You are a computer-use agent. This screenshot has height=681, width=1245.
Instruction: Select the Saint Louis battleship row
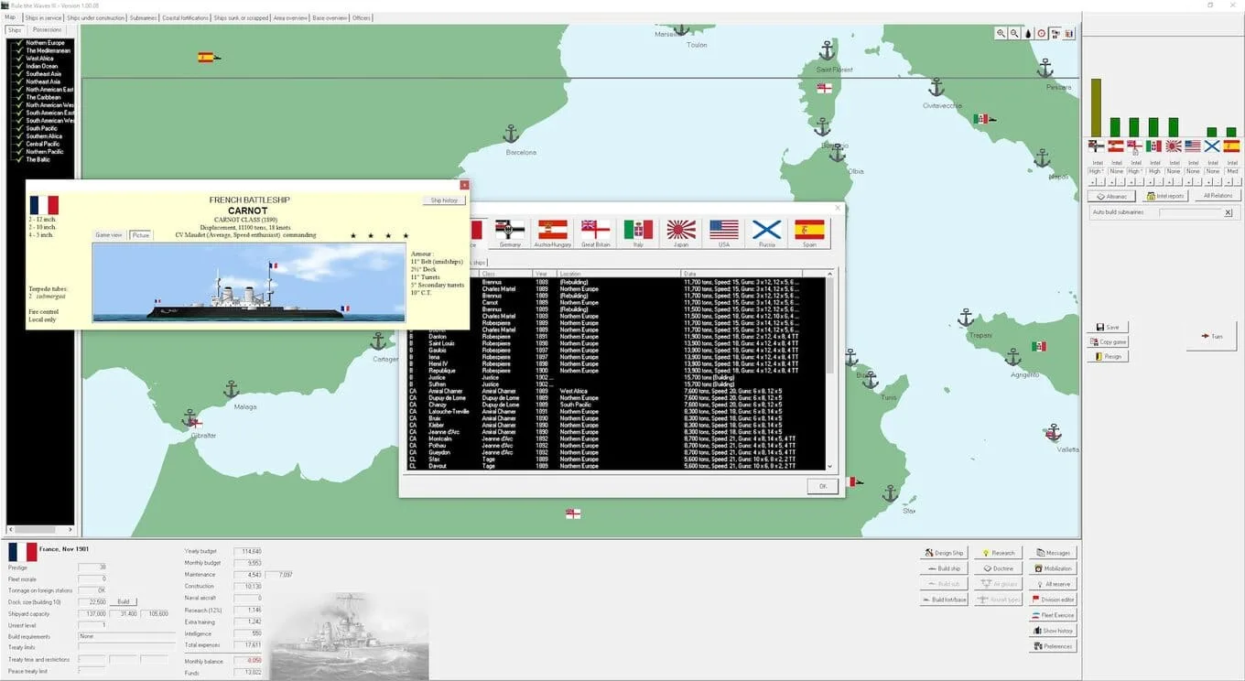618,341
